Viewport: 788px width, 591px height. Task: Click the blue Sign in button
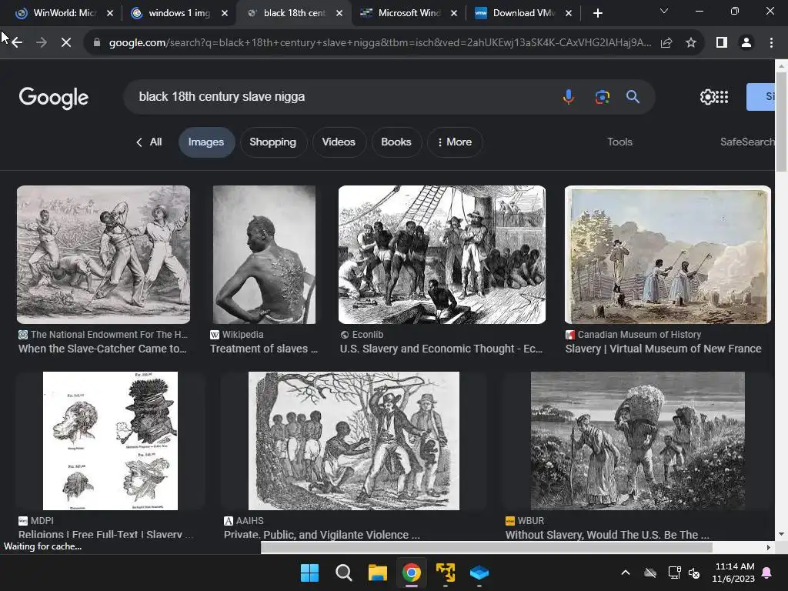(760, 96)
